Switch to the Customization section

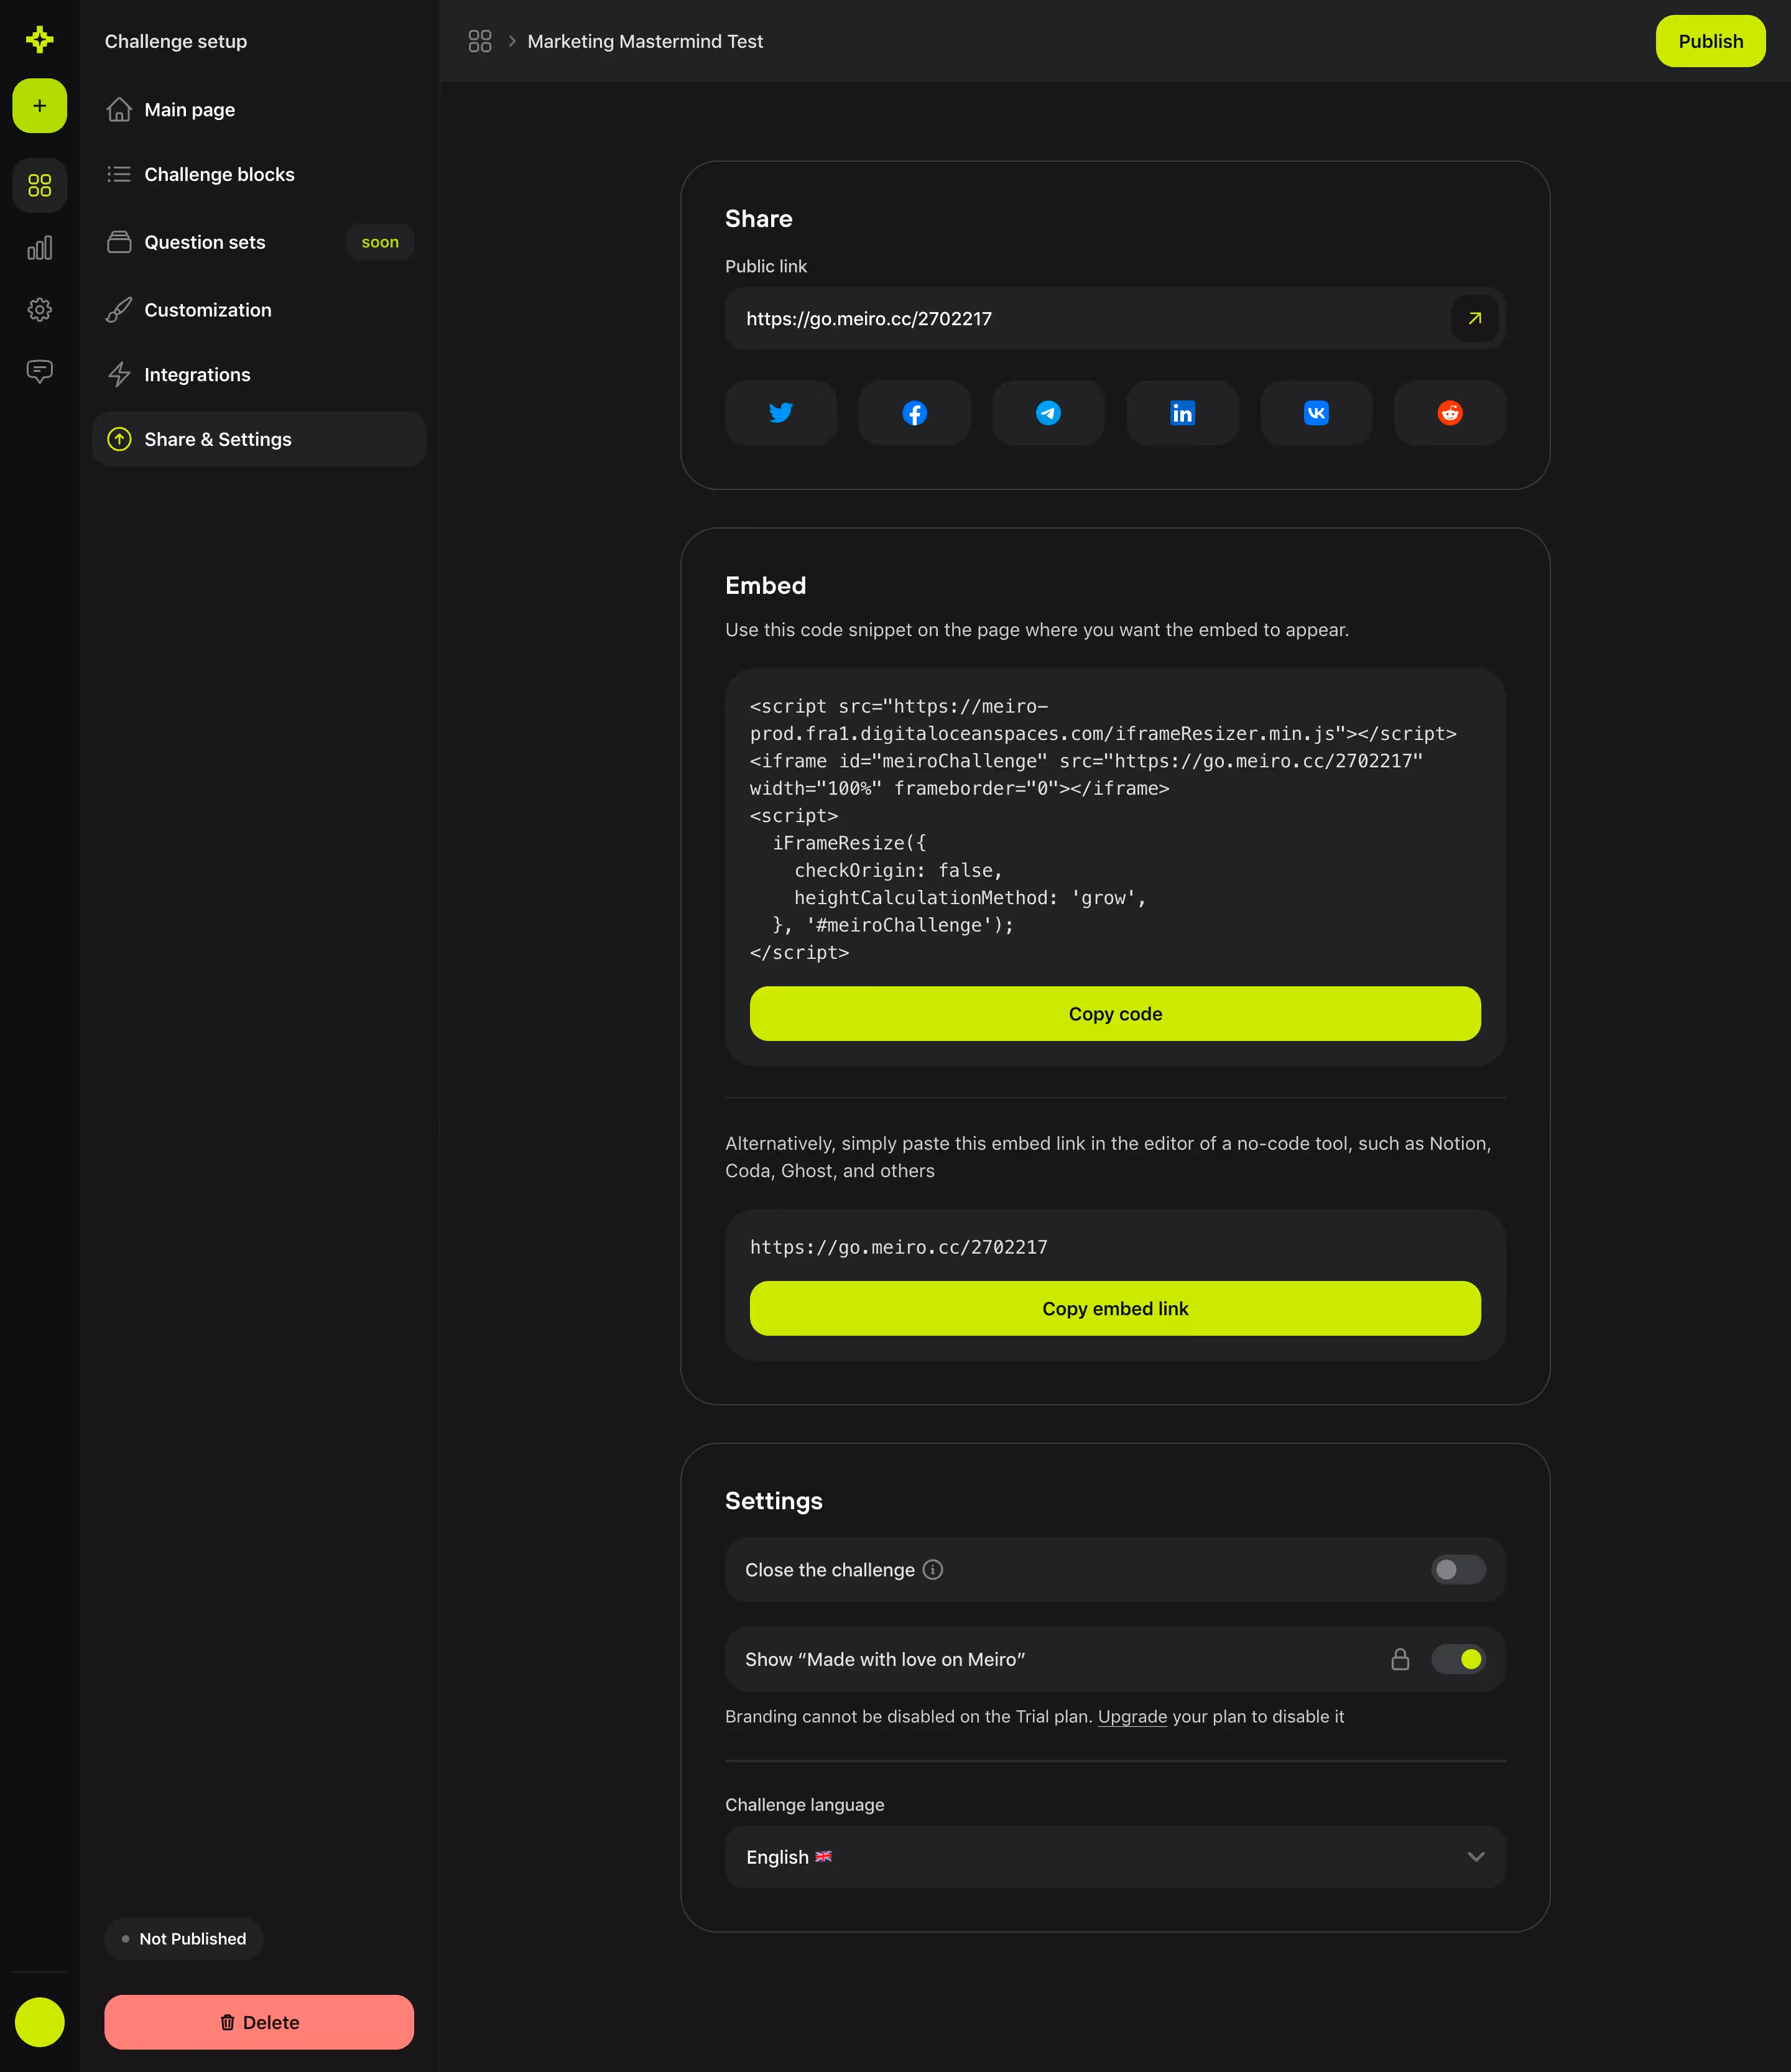coord(207,310)
